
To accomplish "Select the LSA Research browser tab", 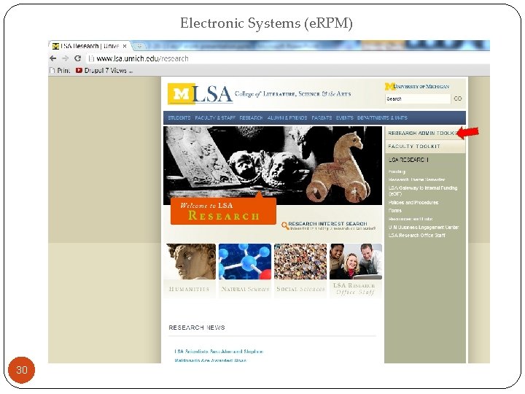I will click(x=90, y=46).
